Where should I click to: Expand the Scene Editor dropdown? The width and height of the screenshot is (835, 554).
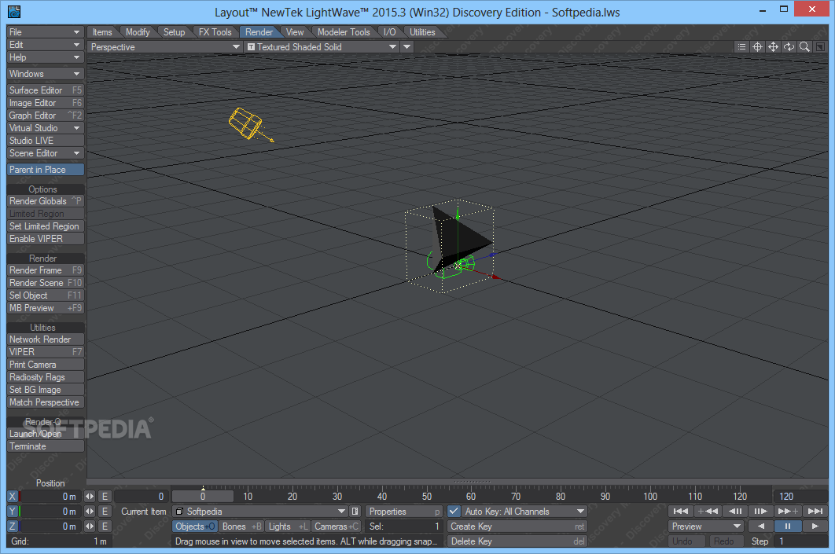(46, 152)
